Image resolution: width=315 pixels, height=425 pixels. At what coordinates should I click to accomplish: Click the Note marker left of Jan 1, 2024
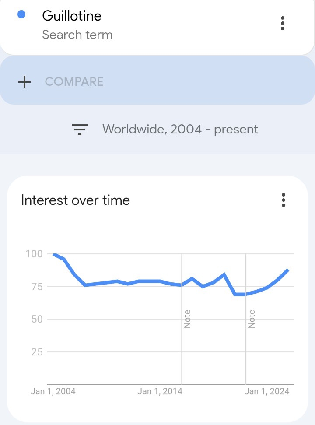click(252, 319)
